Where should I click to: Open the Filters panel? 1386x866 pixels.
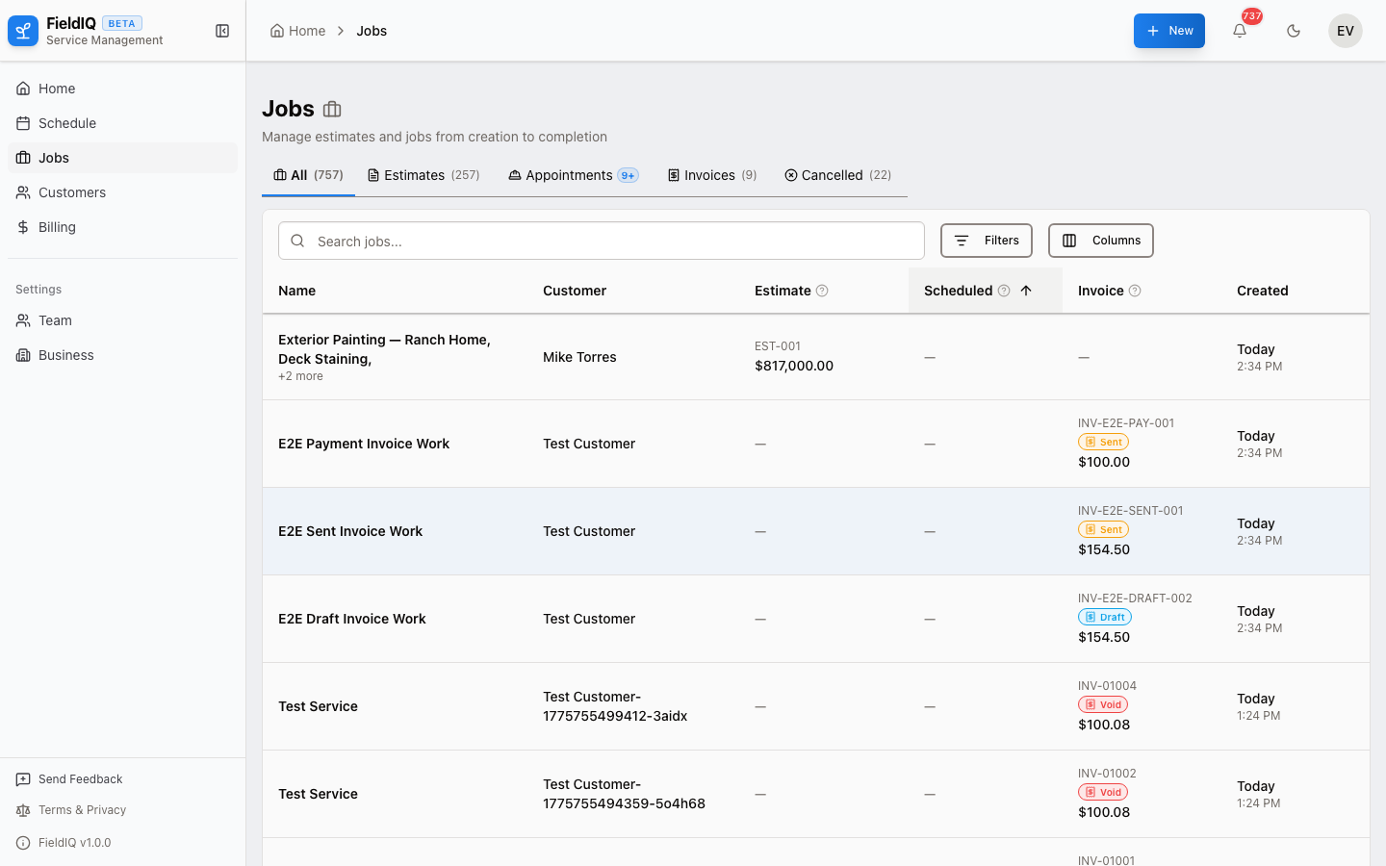tap(986, 241)
